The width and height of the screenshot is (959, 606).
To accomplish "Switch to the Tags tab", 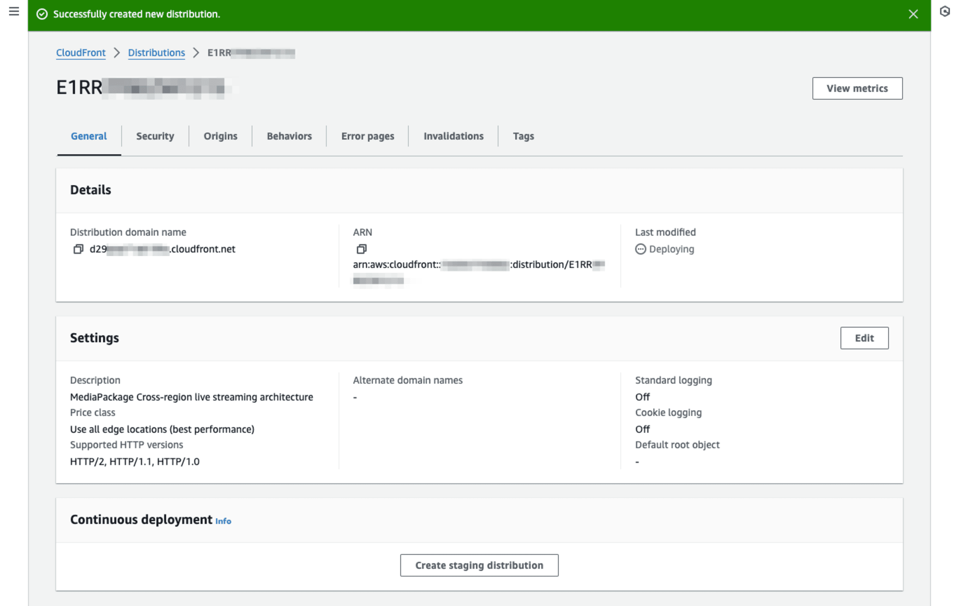I will [x=524, y=136].
